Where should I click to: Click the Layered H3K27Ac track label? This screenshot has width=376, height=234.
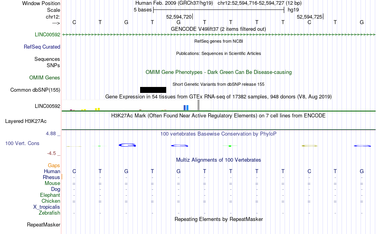coord(26,121)
